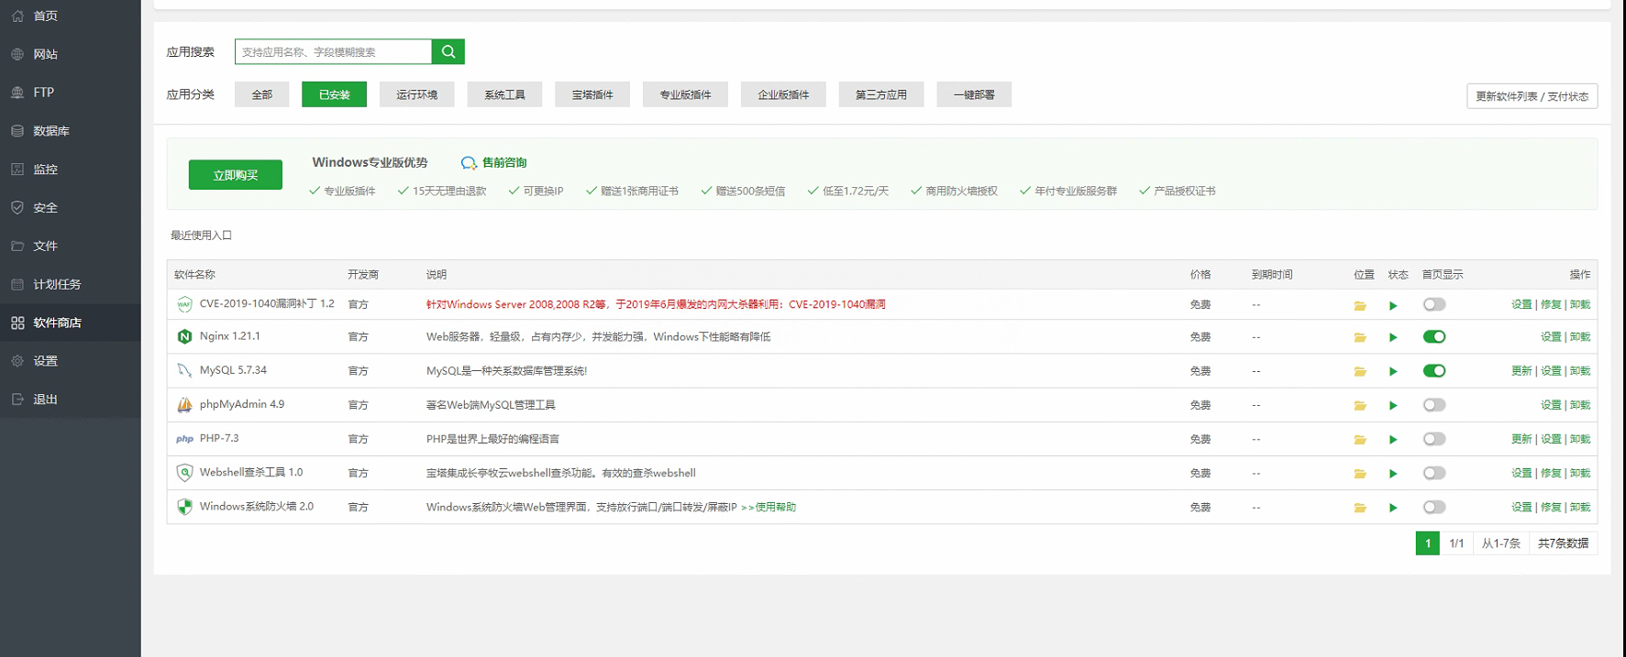Click 修复 link for Webshell查杀工具
Viewport: 1626px width, 657px height.
click(x=1550, y=474)
